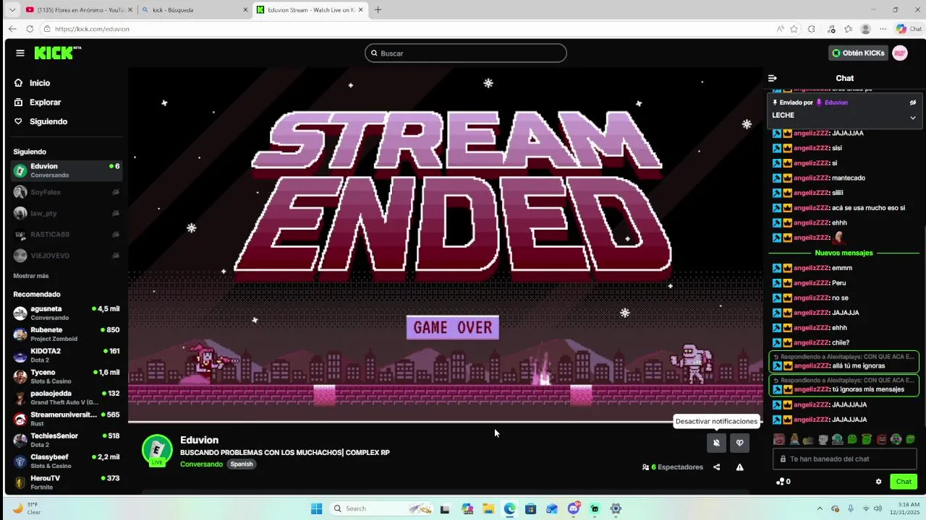Click the address bar URL kick.com/eduvion
Screen dimensions: 926x520
[92, 29]
